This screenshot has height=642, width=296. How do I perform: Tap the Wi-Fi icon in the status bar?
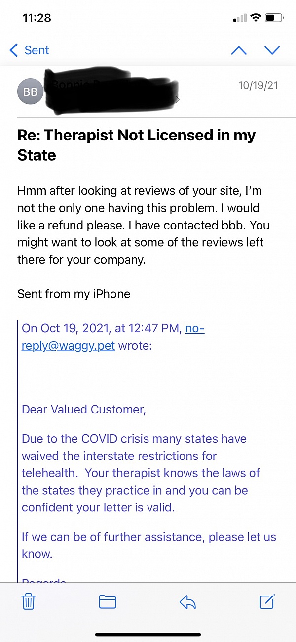click(255, 18)
